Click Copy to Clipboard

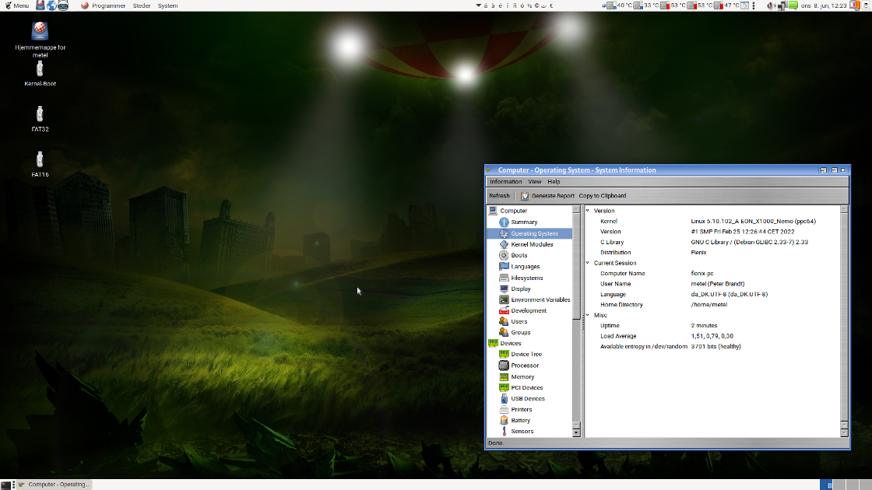[x=602, y=196]
